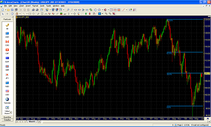
Task: Select the arrow pointer tool
Action: (3, 14)
